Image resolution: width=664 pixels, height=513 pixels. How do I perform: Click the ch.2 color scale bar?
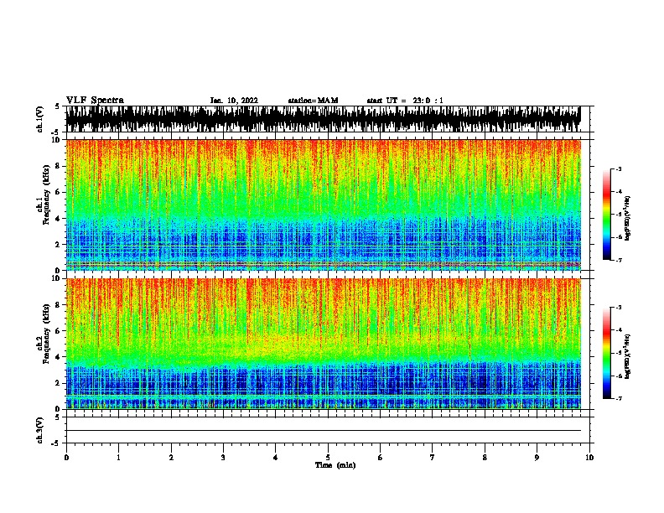[x=606, y=353]
